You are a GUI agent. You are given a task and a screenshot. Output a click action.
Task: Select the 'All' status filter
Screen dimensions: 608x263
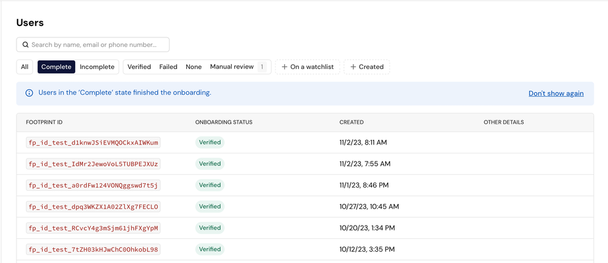pos(25,67)
